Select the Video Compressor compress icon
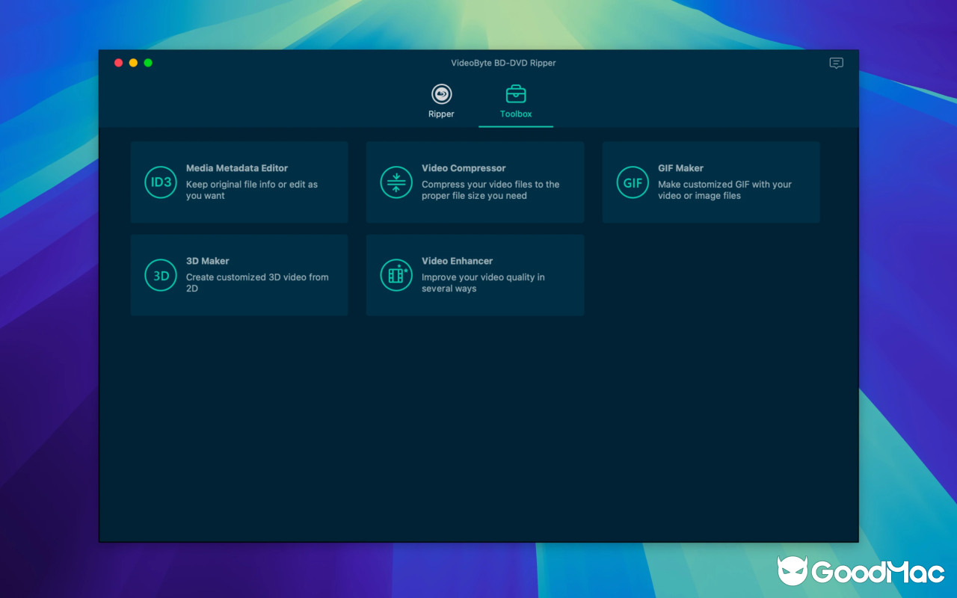Image resolution: width=957 pixels, height=598 pixels. coord(396,182)
